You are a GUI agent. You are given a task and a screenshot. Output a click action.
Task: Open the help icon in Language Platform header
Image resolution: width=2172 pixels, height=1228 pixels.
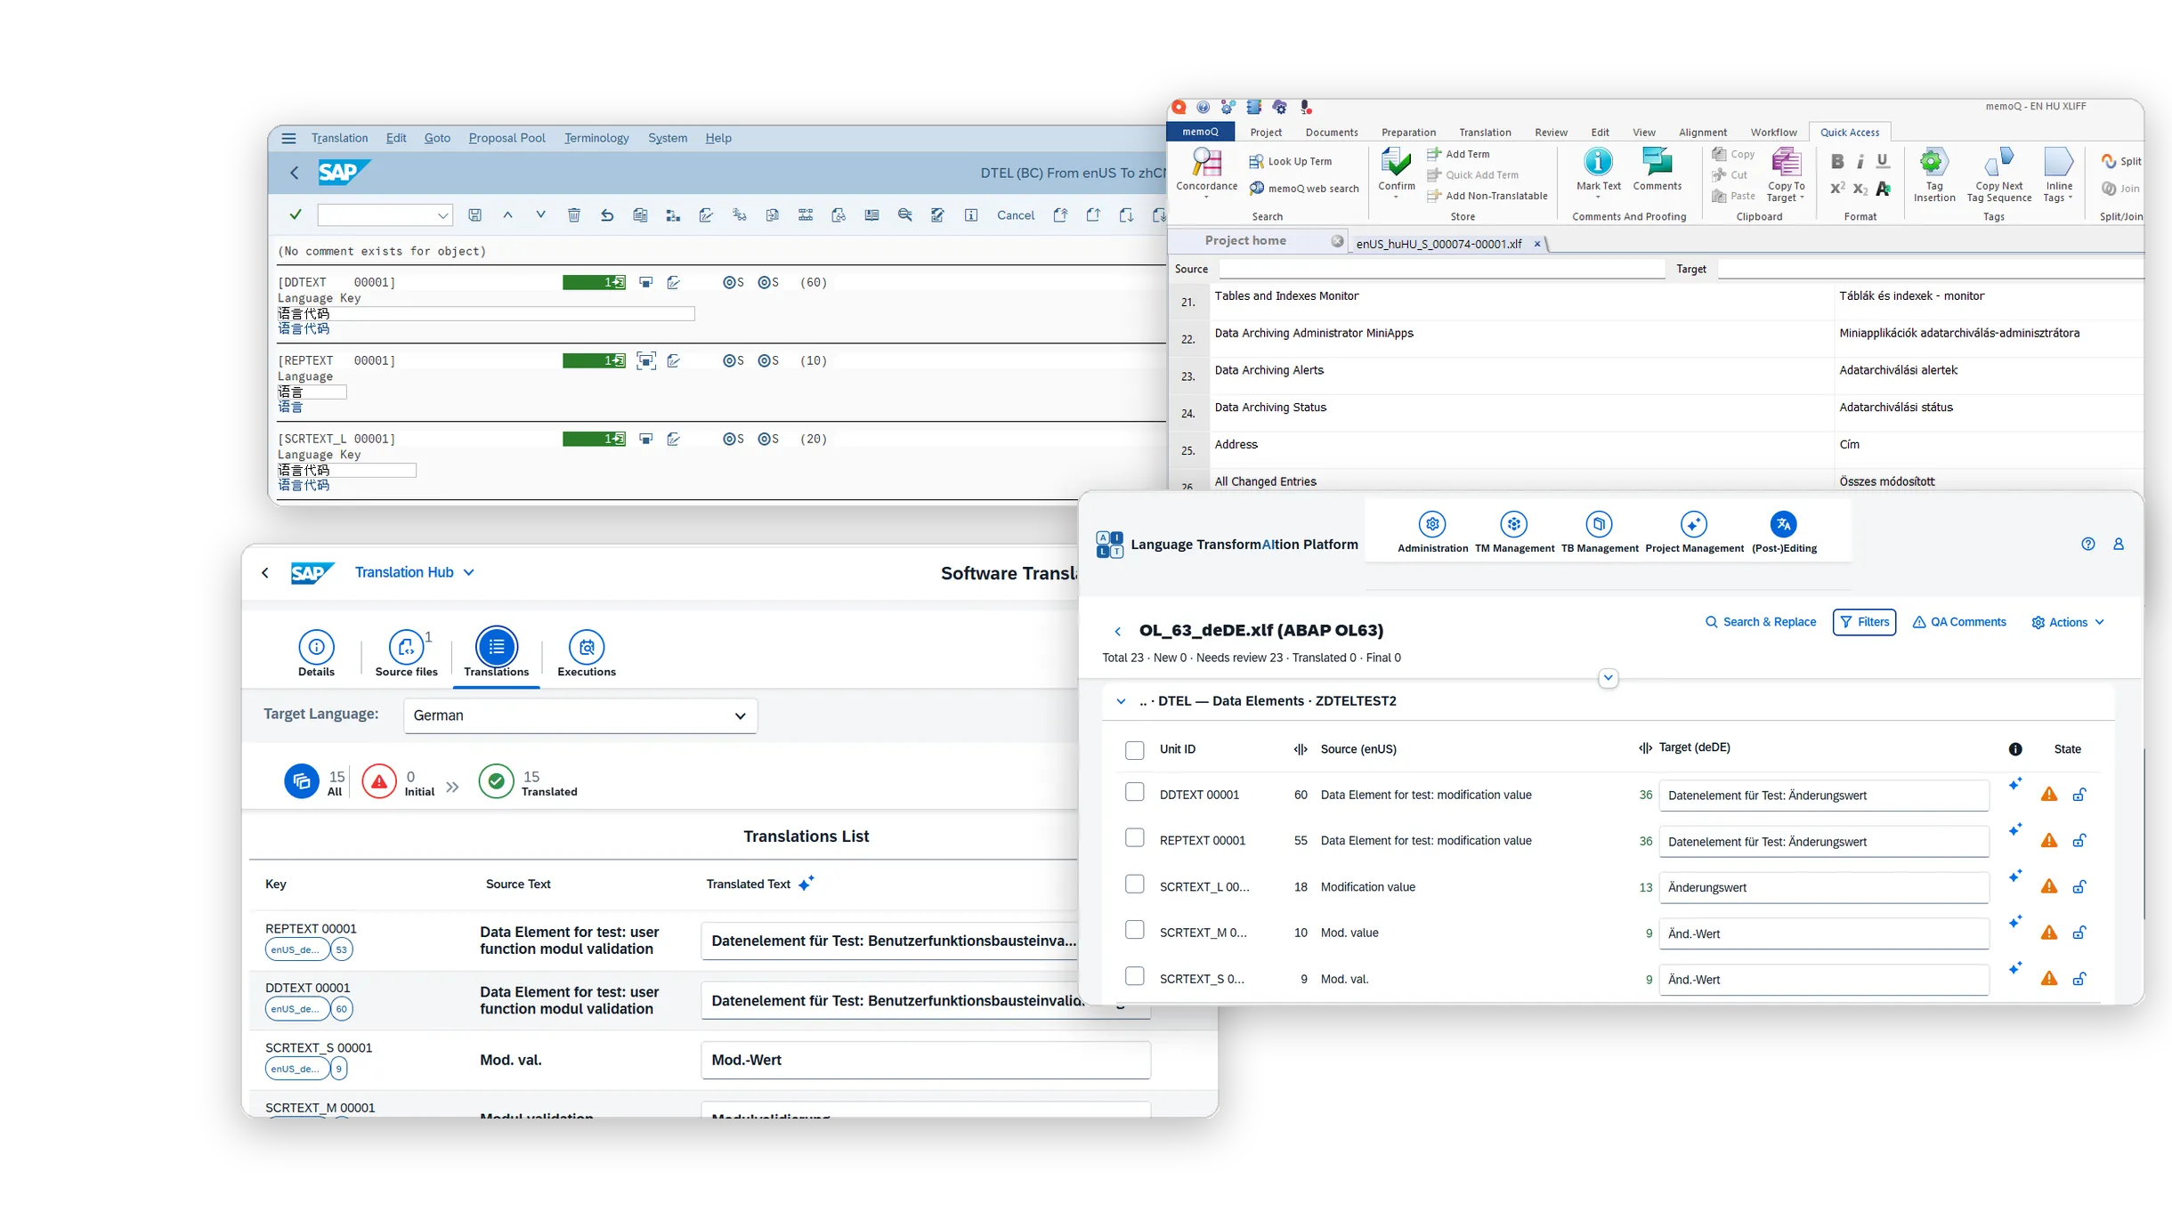(x=2087, y=544)
